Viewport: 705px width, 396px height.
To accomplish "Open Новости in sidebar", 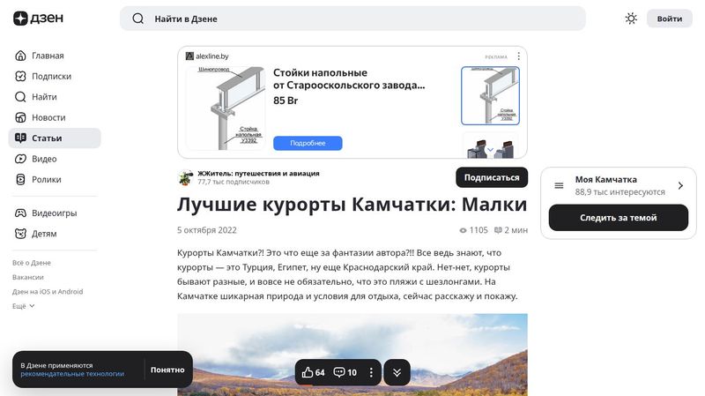I will click(x=55, y=117).
